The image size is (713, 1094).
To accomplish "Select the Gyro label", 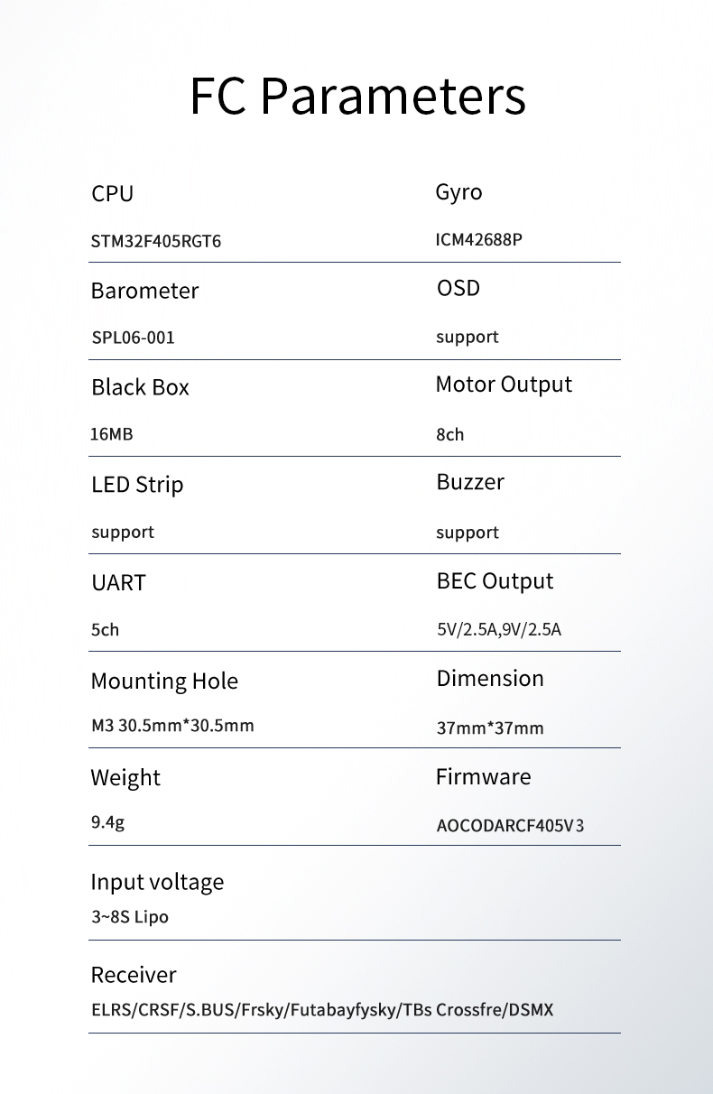I will tap(458, 193).
